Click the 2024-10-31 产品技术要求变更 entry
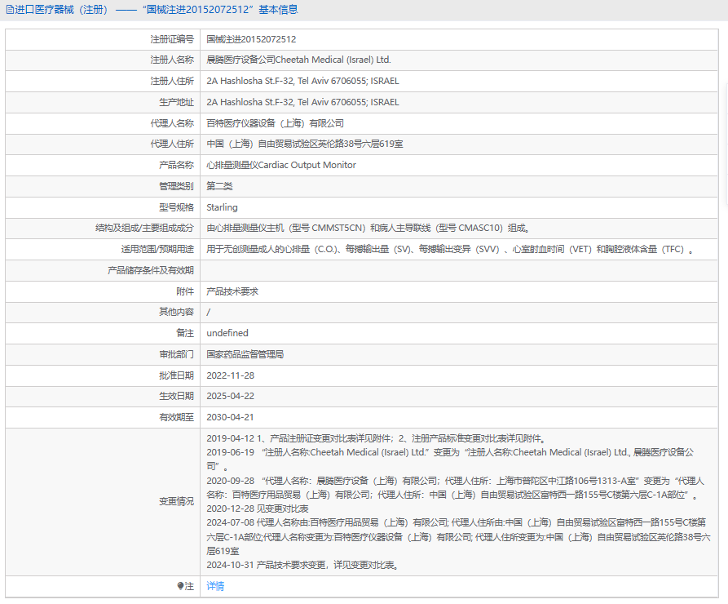Screen dimensions: 728x604 (x=303, y=565)
